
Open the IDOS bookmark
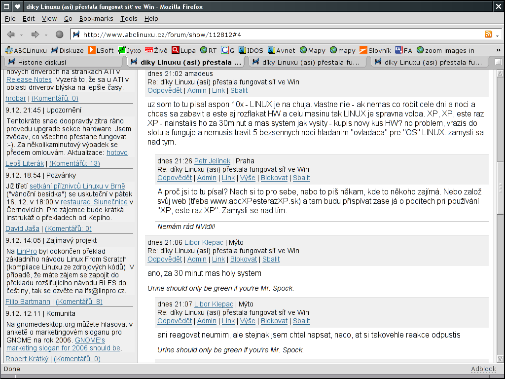click(251, 50)
